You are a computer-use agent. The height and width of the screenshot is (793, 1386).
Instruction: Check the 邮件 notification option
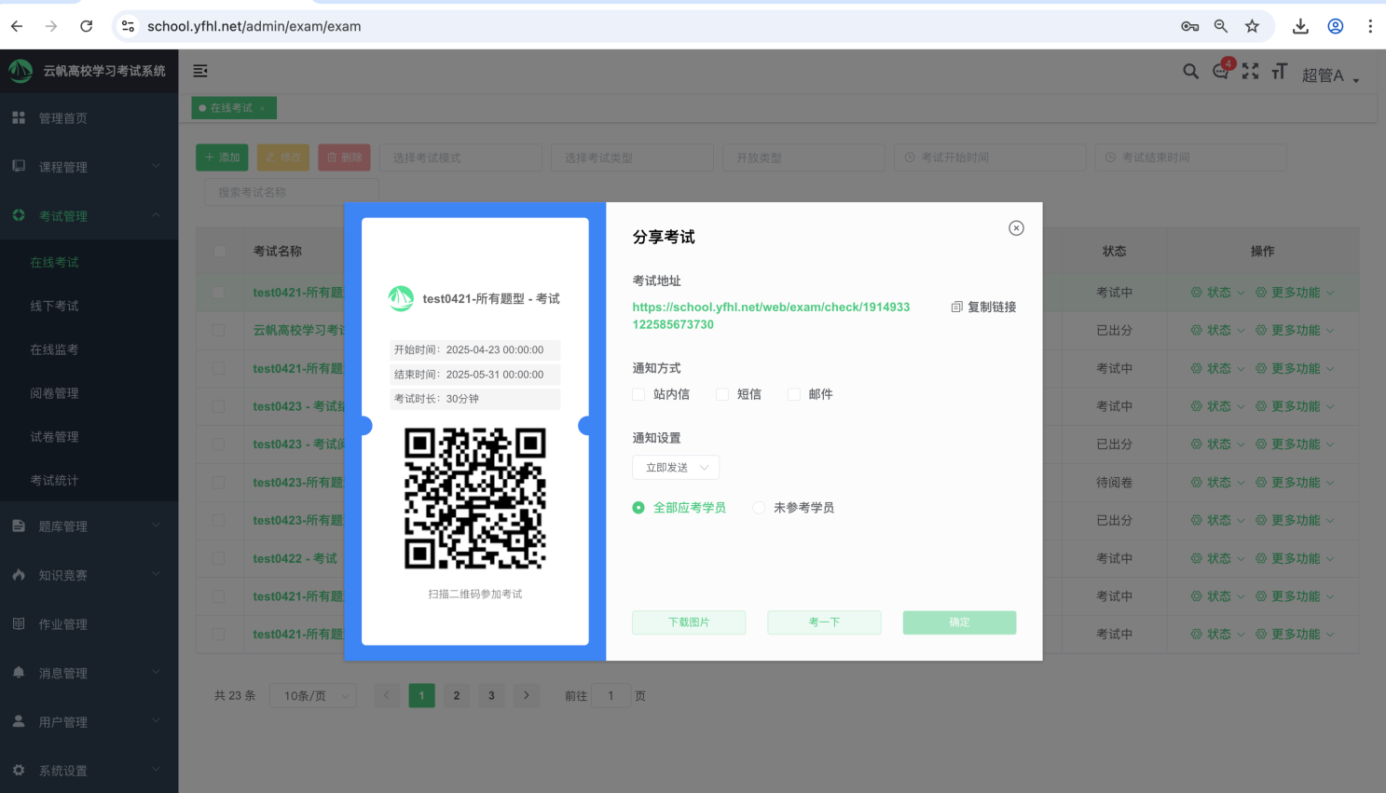click(x=794, y=394)
